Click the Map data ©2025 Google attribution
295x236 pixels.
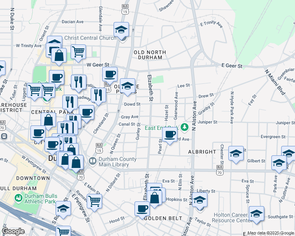pyautogui.click(x=271, y=233)
